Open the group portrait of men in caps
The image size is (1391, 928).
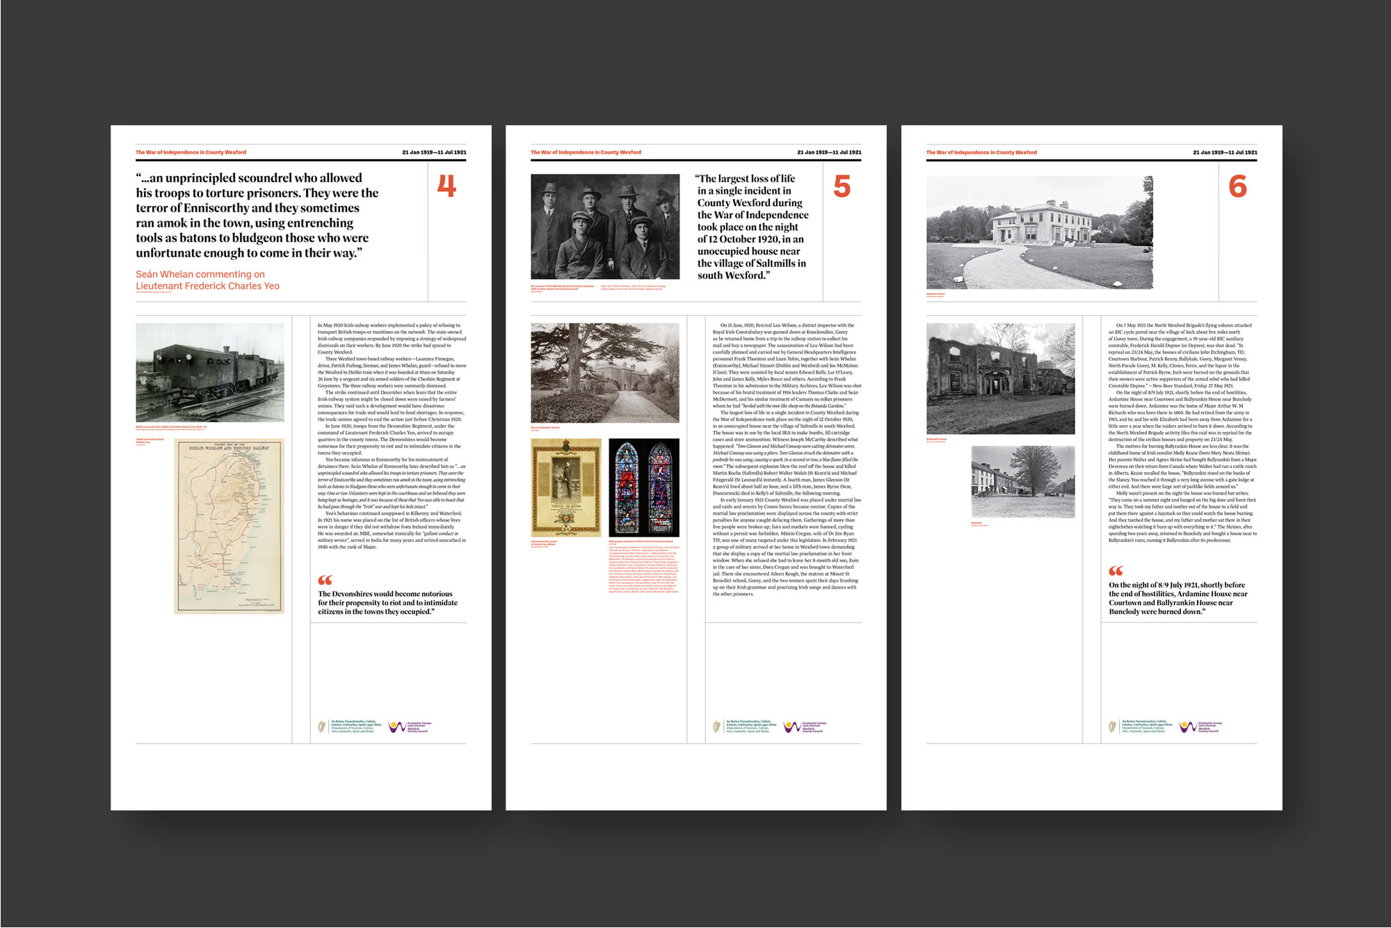[605, 227]
